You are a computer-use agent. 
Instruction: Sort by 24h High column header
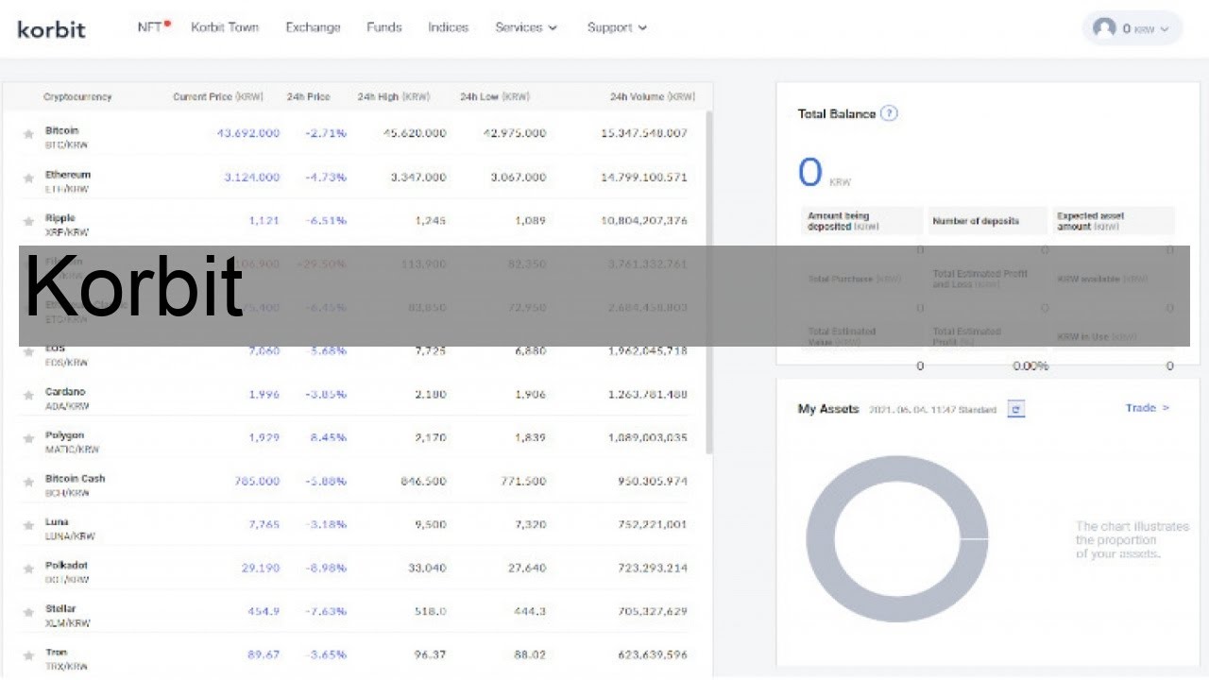pyautogui.click(x=394, y=97)
